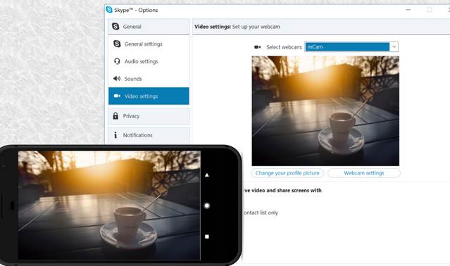Click the headset icon beside Audio settings
The height and width of the screenshot is (266, 450).
(117, 61)
